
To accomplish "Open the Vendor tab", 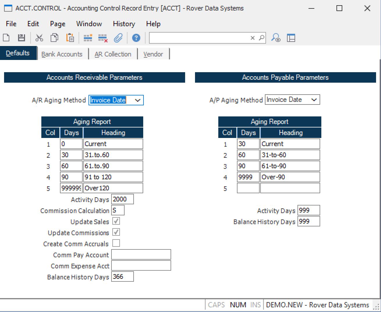I will pos(153,54).
